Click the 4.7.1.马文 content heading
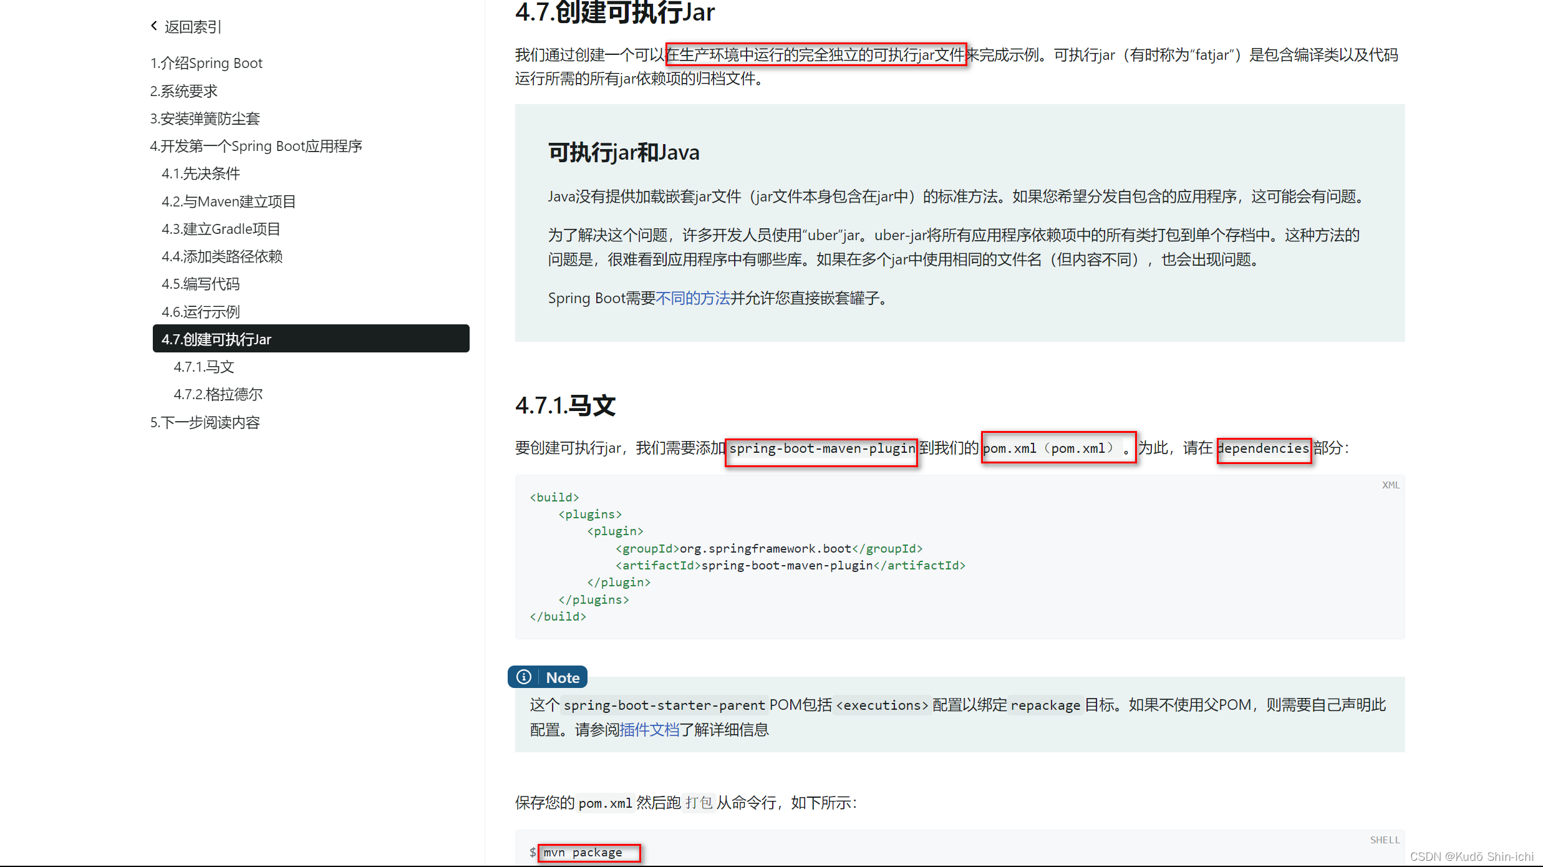Image resolution: width=1543 pixels, height=867 pixels. pyautogui.click(x=565, y=405)
